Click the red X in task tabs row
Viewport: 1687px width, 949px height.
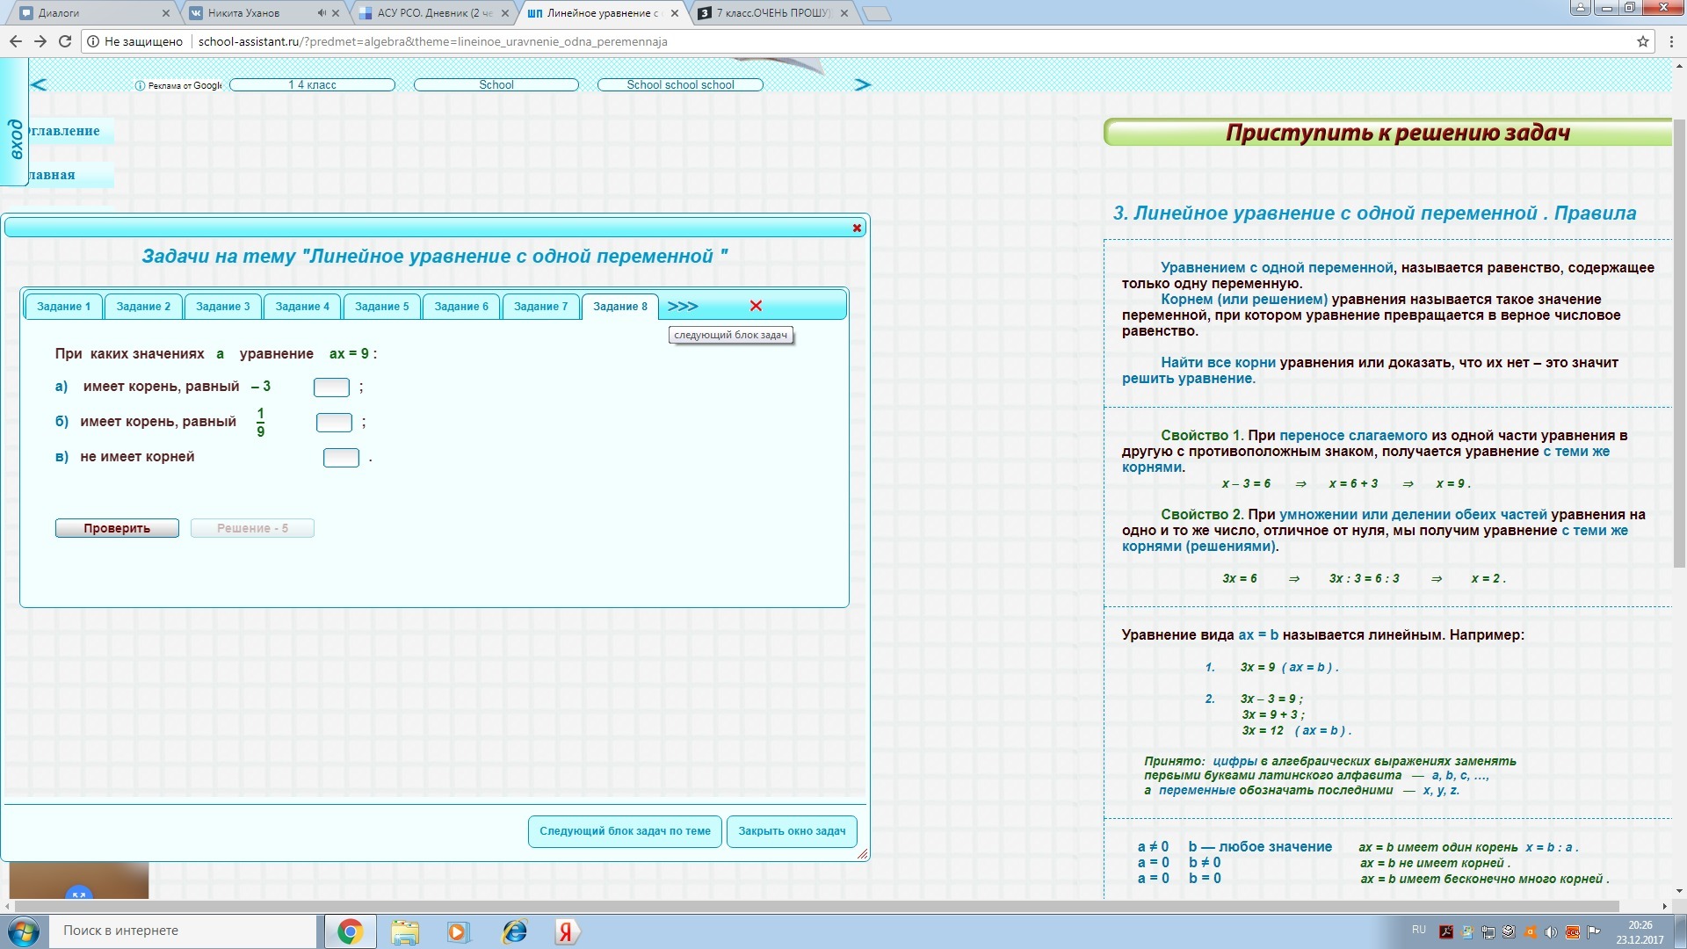(x=756, y=306)
